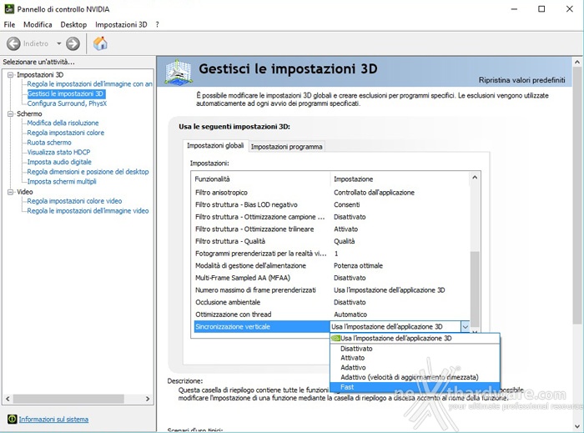Select Numero massimo di frame prerenderizzati row
The image size is (584, 433).
330,290
